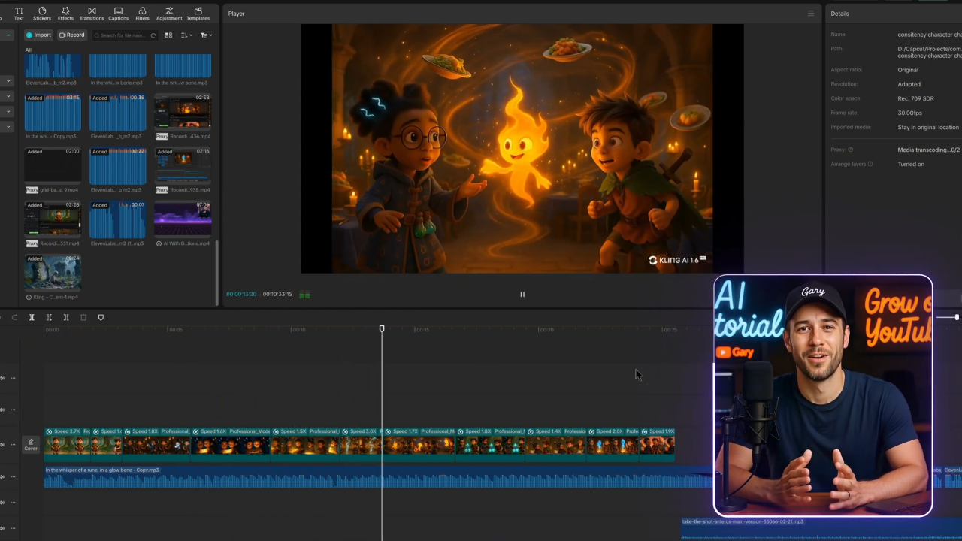This screenshot has height=541, width=962.
Task: Open options for the topmost timeline track
Action: 13,378
